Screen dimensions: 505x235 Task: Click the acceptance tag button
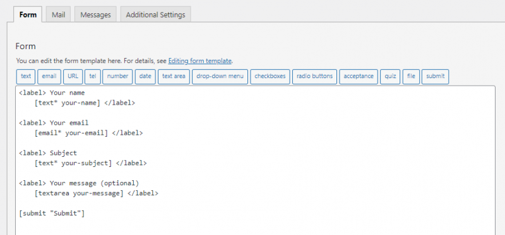(359, 76)
